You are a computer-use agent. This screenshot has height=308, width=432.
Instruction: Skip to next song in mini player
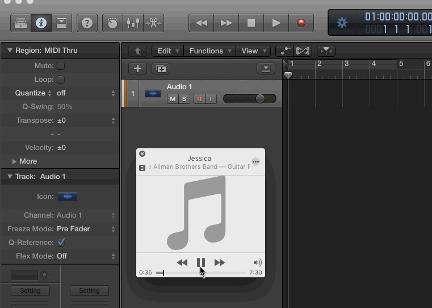tap(220, 263)
